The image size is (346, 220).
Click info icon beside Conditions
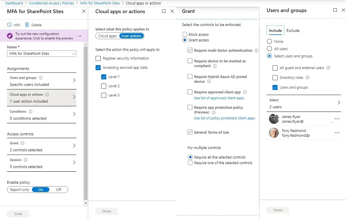click(30, 112)
